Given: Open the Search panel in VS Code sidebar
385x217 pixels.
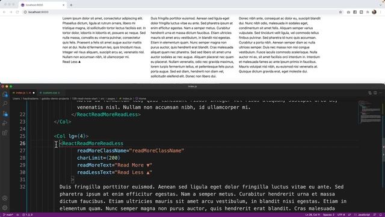Looking at the screenshot, I should point(5,104).
